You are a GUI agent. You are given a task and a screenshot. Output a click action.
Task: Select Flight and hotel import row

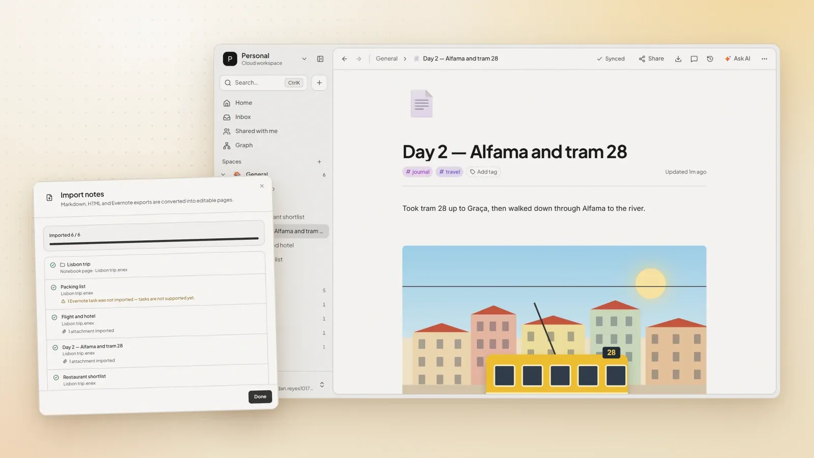(x=156, y=322)
